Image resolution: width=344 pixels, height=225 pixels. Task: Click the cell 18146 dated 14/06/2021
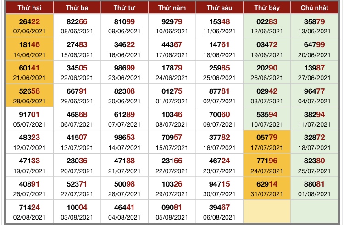click(29, 49)
